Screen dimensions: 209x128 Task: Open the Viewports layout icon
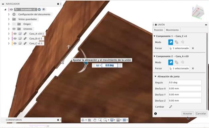coord(124,120)
